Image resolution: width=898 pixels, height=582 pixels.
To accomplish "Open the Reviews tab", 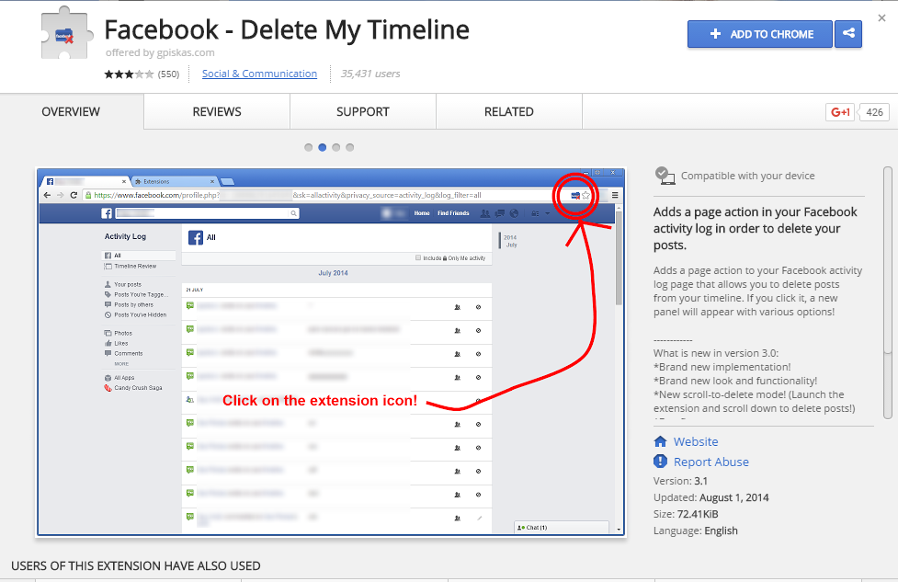I will point(217,111).
